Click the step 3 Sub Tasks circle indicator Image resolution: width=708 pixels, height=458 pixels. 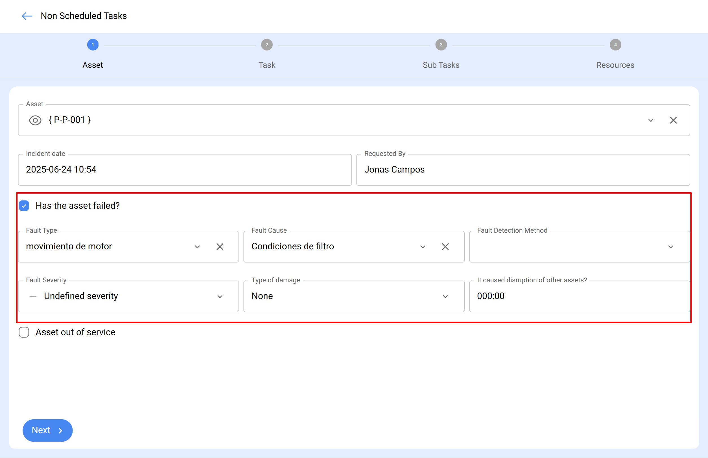point(441,45)
